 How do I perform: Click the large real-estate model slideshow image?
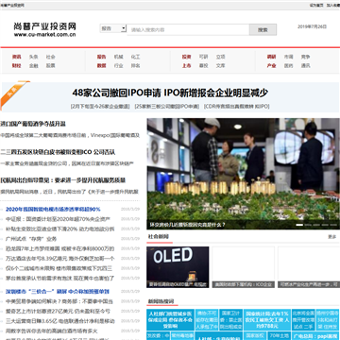pyautogui.click(x=243, y=174)
